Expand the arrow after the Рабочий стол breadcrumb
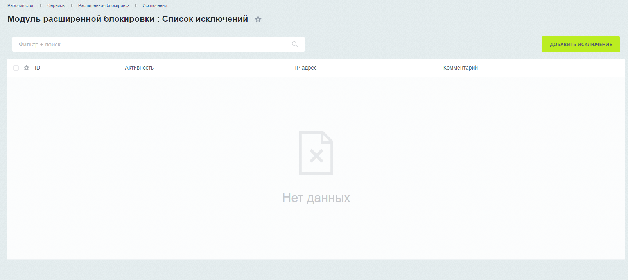The height and width of the screenshot is (280, 628). coord(41,5)
